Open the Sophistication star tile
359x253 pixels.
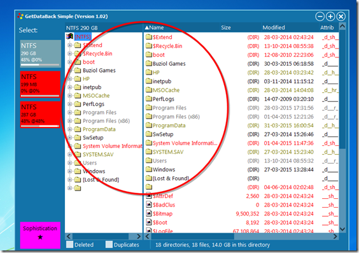click(x=40, y=235)
